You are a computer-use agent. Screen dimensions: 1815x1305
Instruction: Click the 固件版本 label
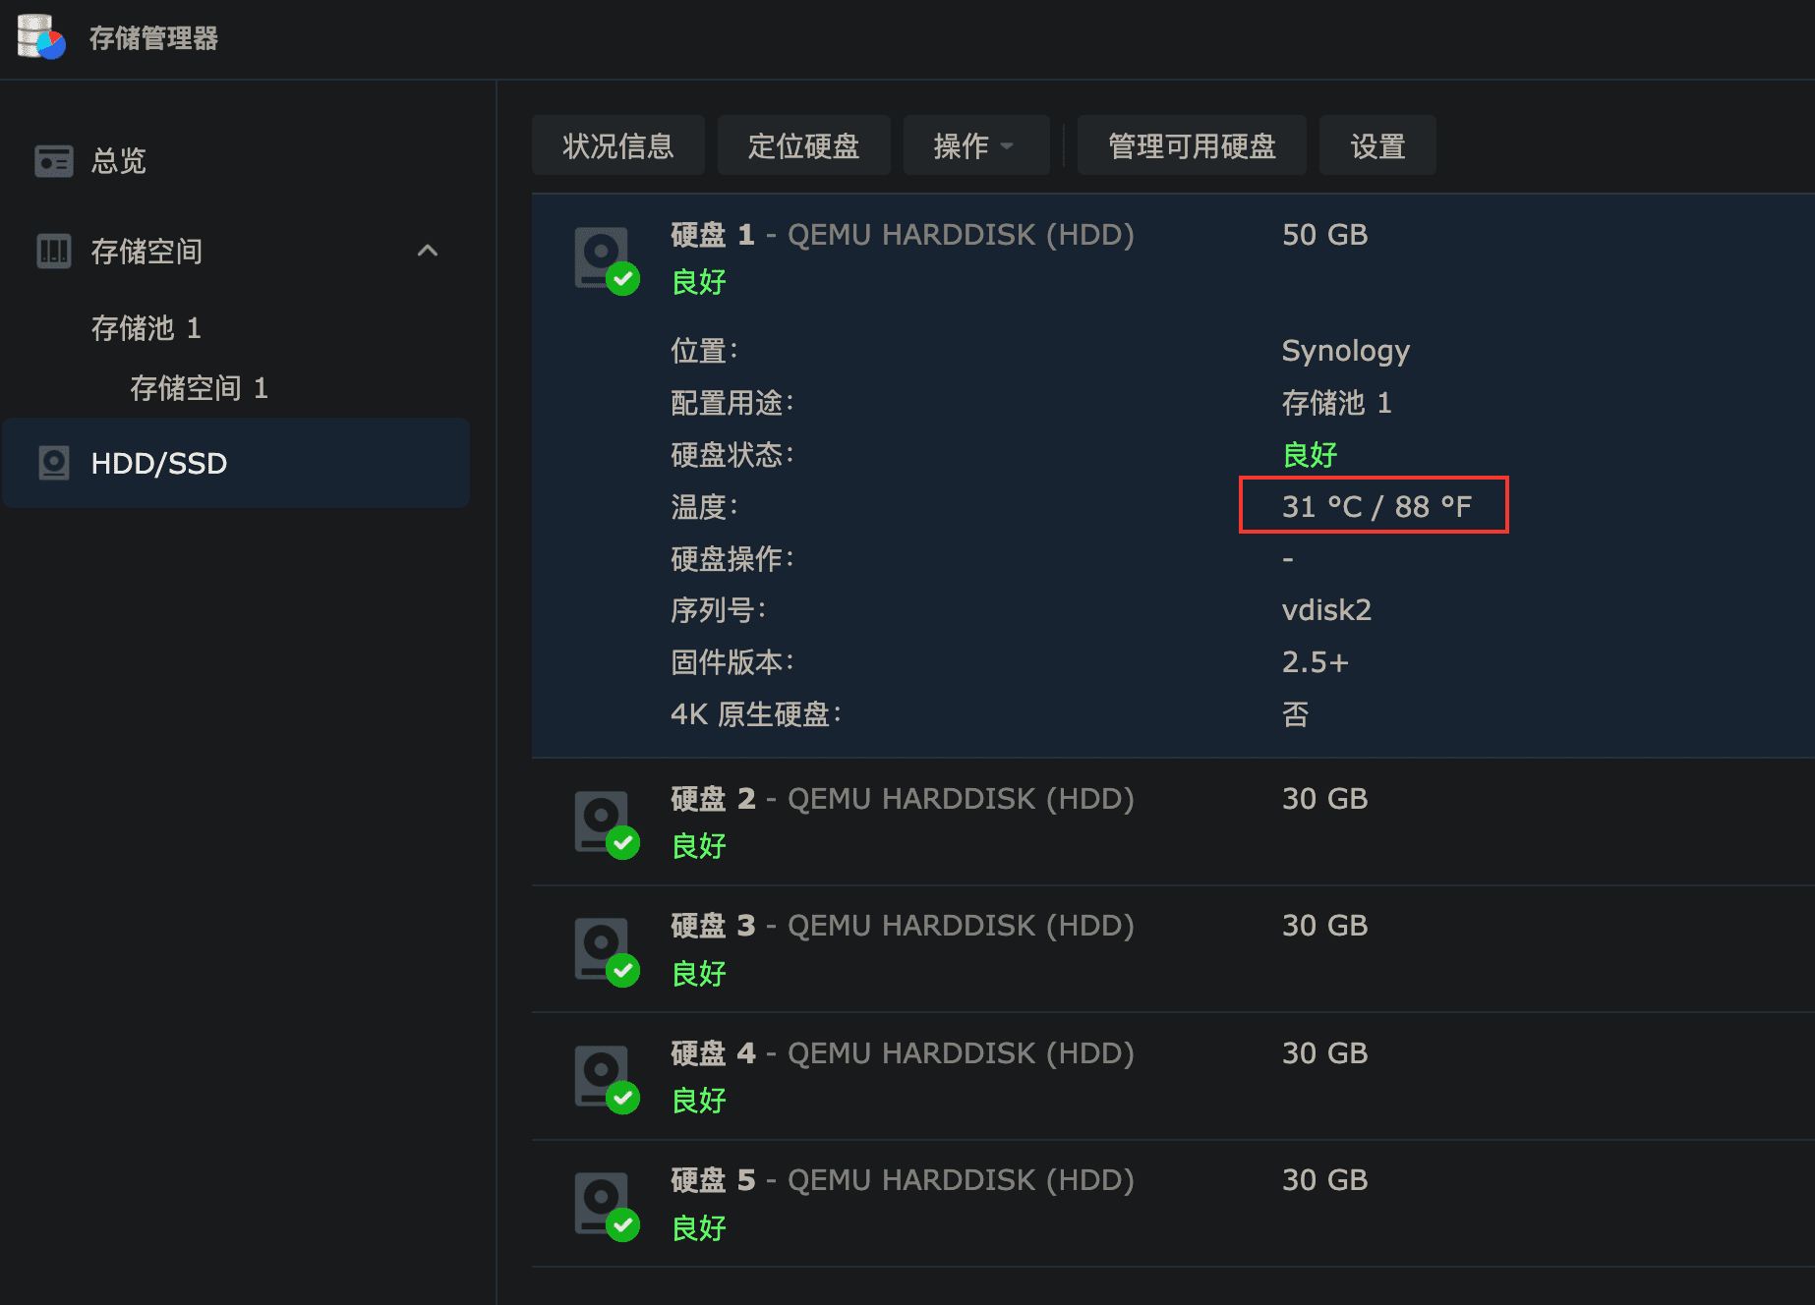pos(732,662)
